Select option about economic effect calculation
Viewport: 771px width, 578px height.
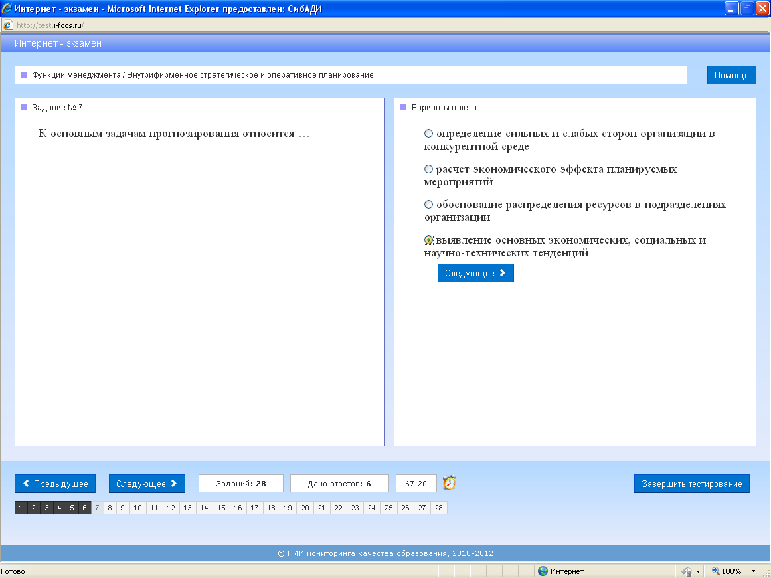click(428, 169)
